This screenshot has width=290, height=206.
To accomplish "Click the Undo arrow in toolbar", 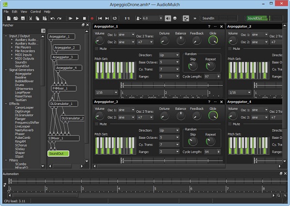I will tap(53, 18).
